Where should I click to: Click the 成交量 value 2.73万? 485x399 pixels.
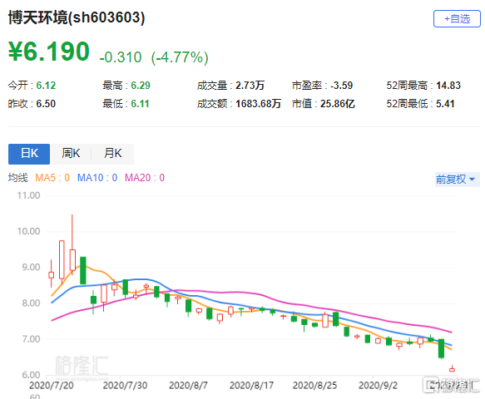[x=250, y=86]
